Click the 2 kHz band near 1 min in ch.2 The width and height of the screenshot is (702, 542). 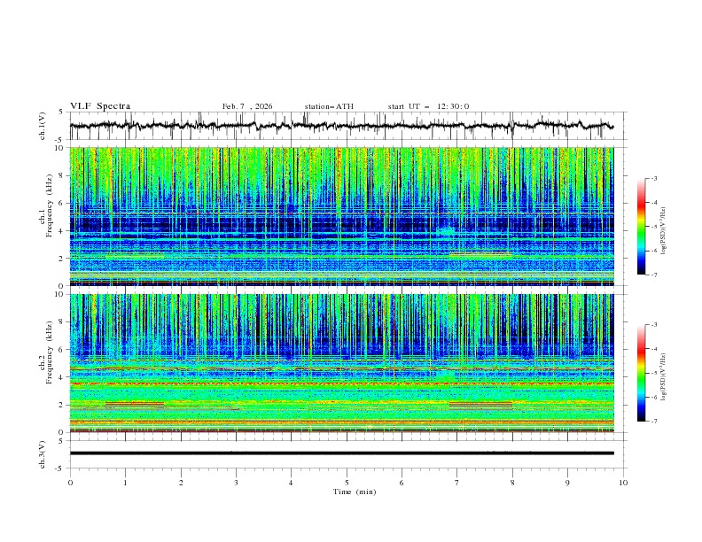coord(135,405)
